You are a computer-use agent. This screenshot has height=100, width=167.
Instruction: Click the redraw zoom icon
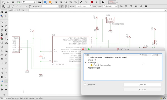71,2
